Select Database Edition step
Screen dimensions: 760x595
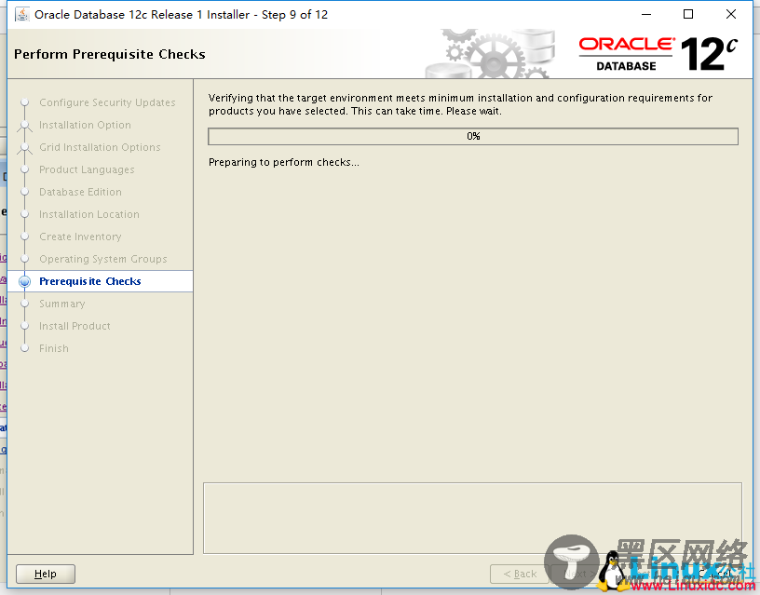coord(80,192)
